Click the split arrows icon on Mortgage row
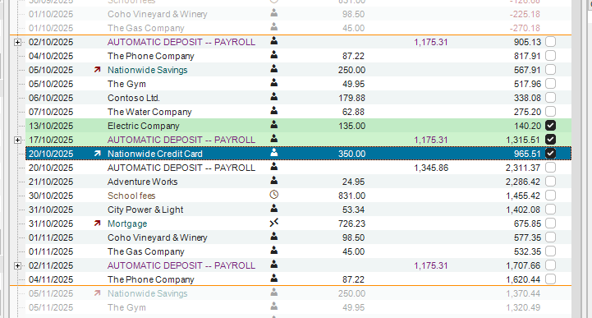 274,223
